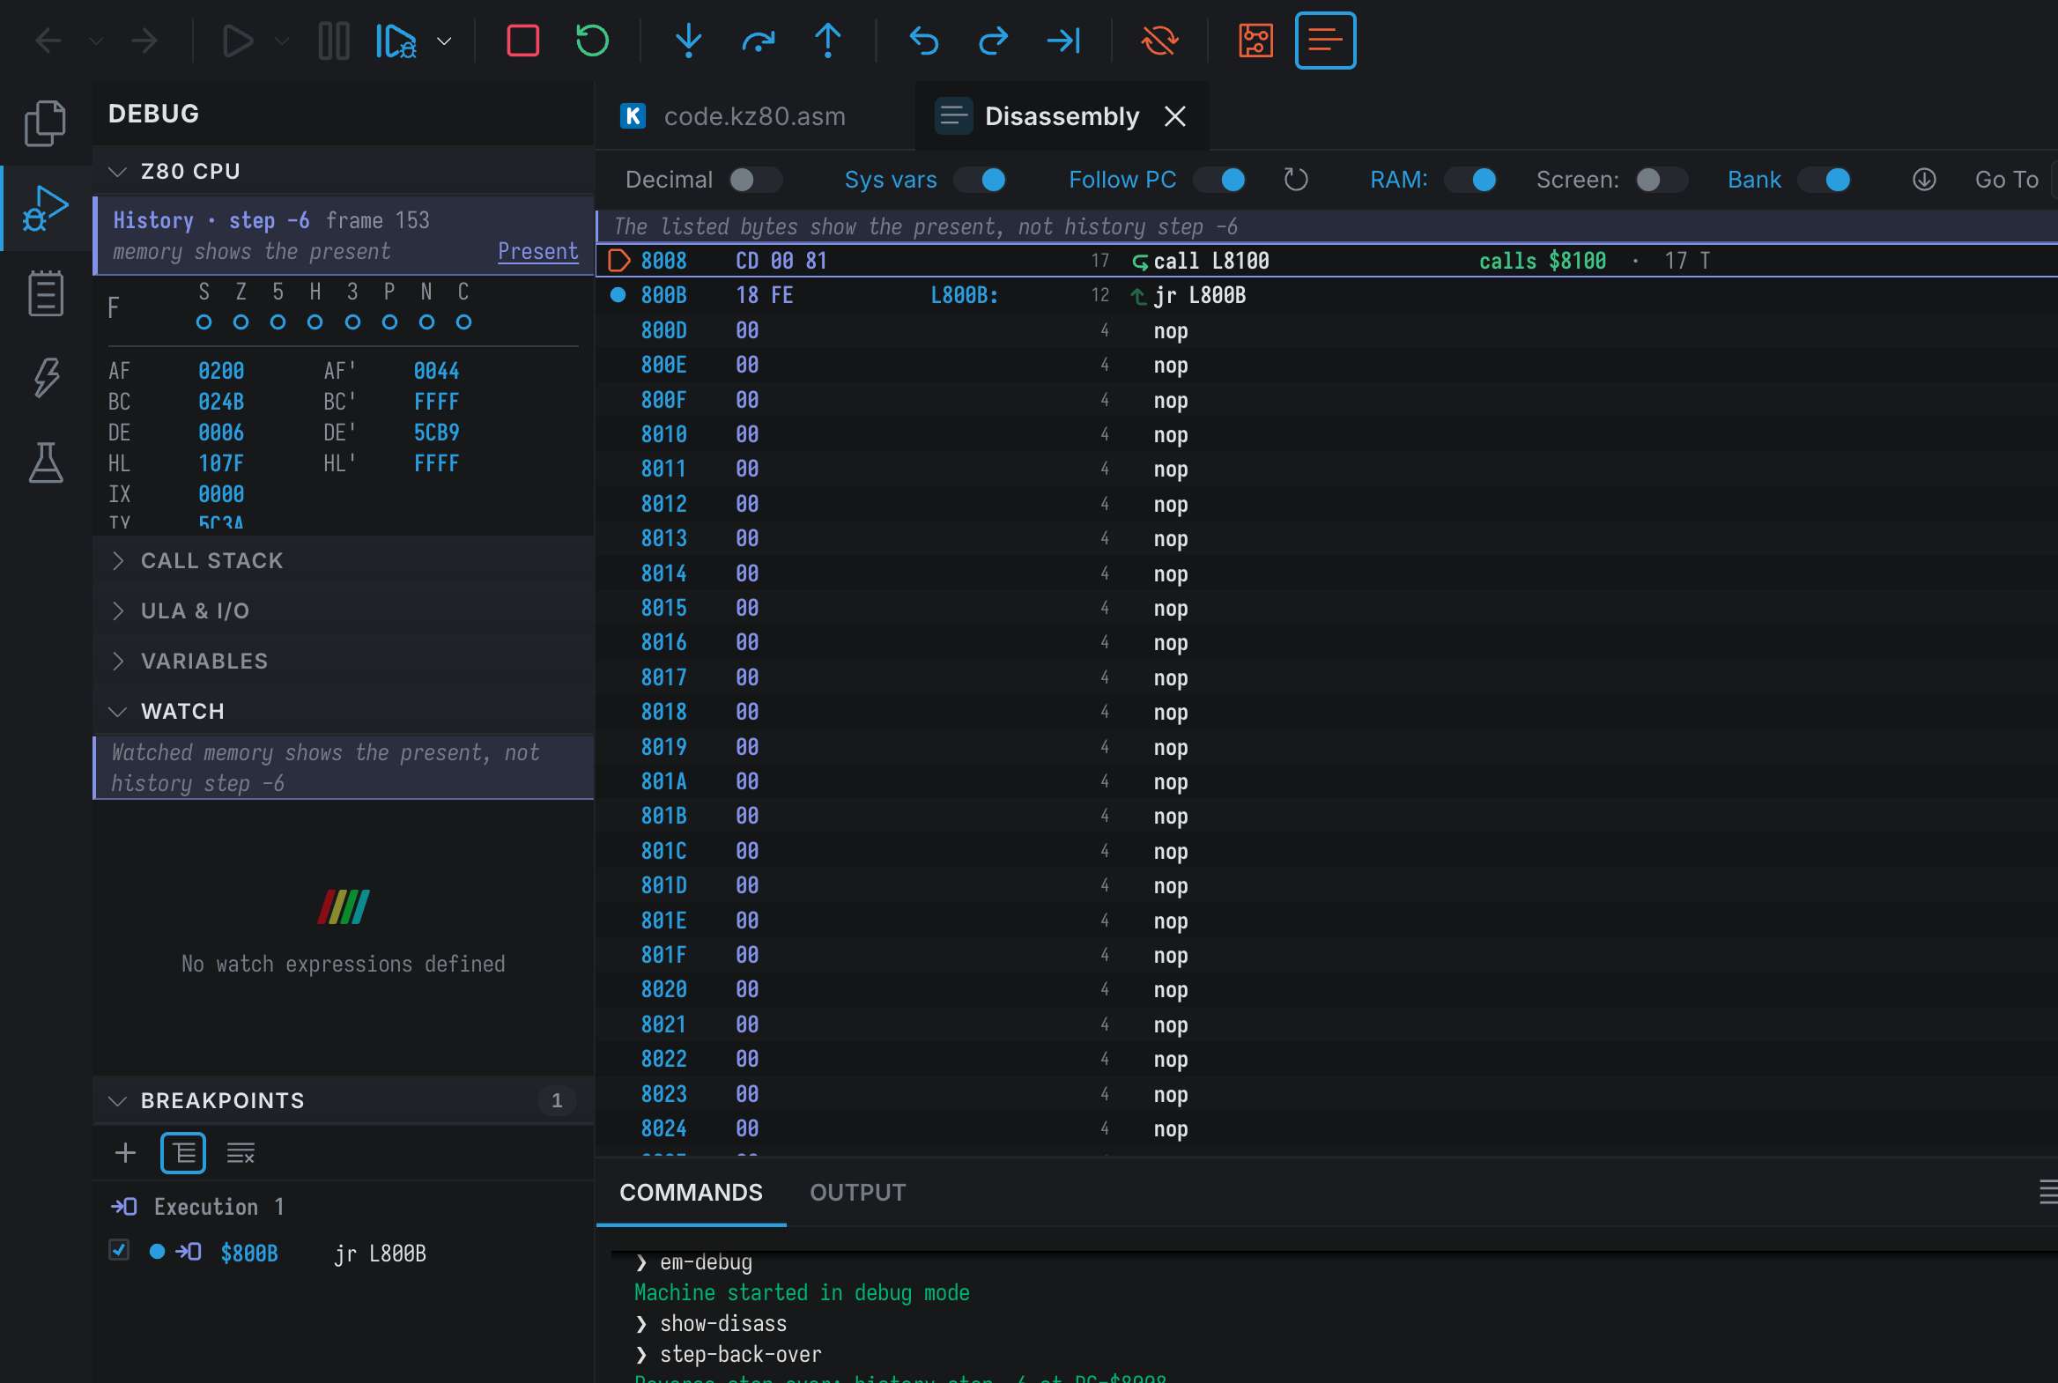Click the Step Into down arrow
The height and width of the screenshot is (1383, 2058).
[x=688, y=41]
